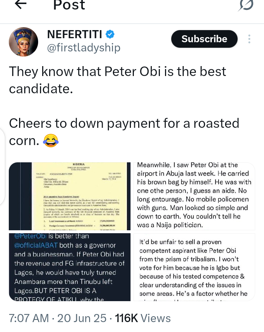Screen dimensions: 264x332
Task: Open the NEFERTITI profile avatar
Action: [x=23, y=41]
